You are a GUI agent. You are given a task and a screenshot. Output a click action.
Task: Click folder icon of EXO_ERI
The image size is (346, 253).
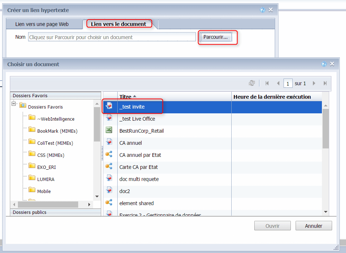[32, 166]
